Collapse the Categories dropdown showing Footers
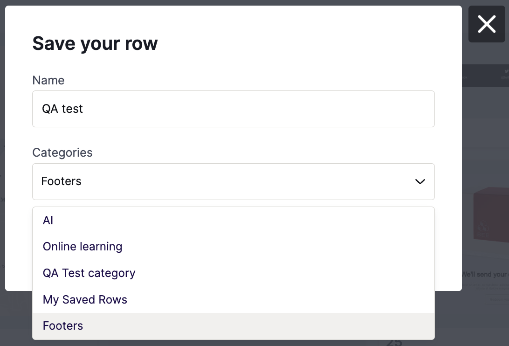The height and width of the screenshot is (346, 509). click(234, 181)
